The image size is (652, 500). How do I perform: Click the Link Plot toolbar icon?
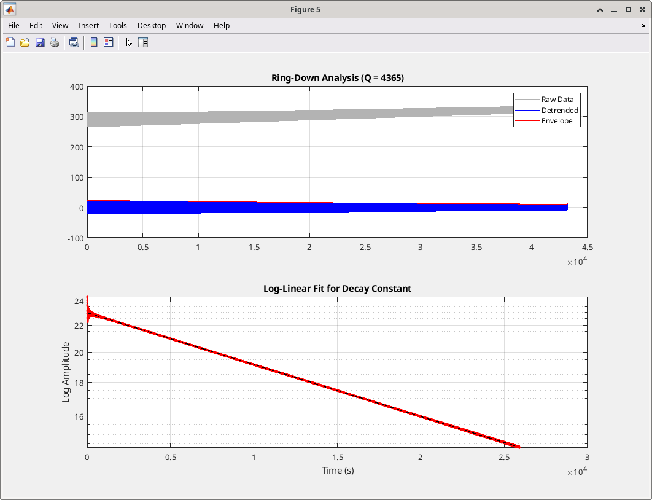tap(74, 42)
